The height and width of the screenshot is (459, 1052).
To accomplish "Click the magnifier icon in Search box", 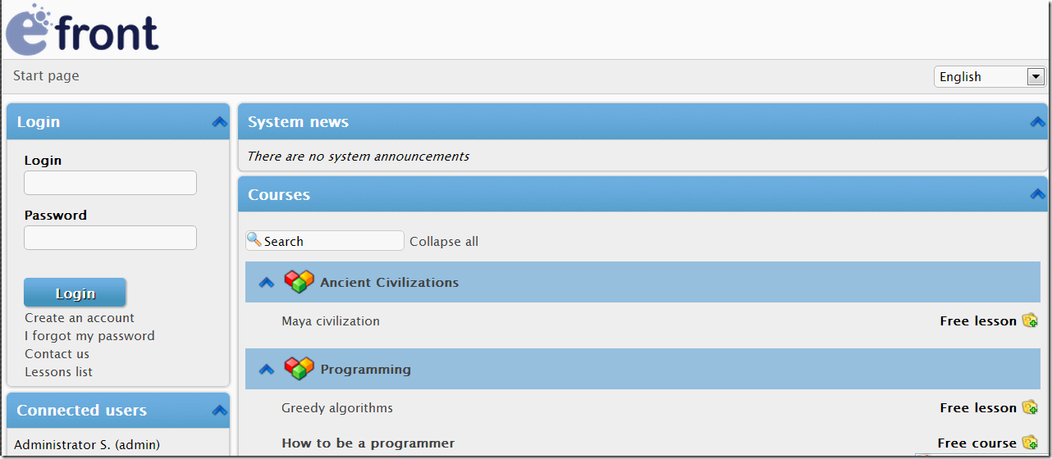I will [x=254, y=240].
